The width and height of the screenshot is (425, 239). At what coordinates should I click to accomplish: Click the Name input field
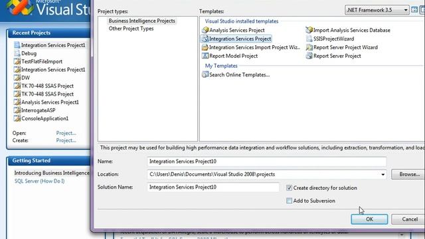(267, 161)
